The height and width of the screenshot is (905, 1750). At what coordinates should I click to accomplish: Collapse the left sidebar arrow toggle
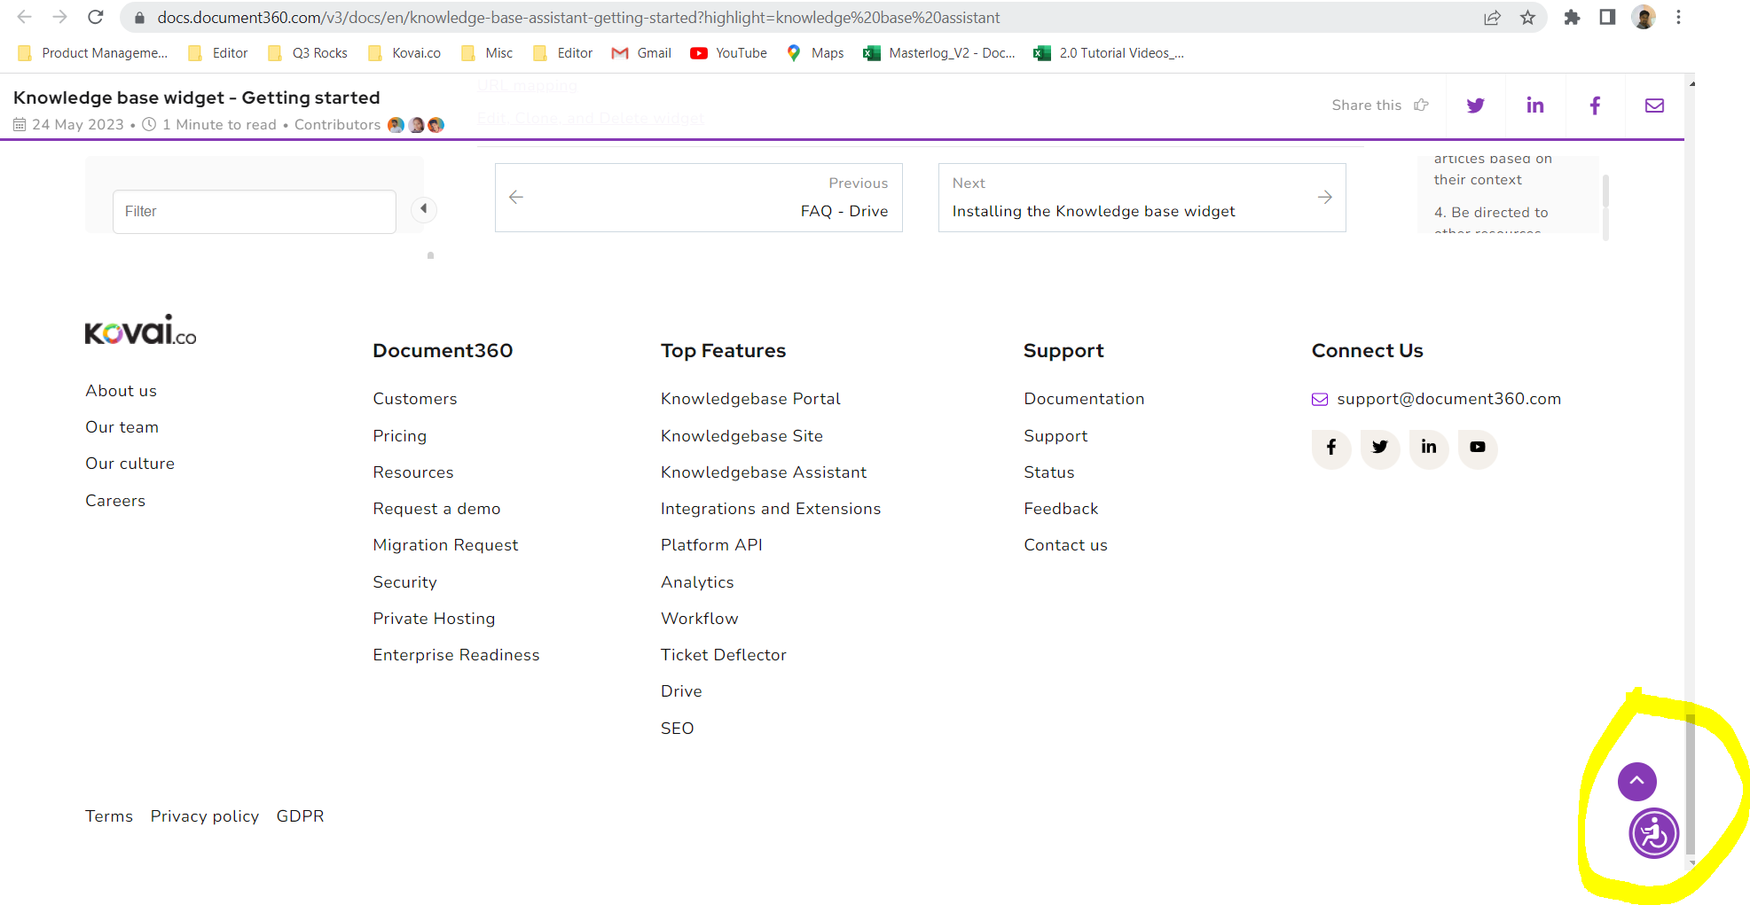[x=424, y=209]
